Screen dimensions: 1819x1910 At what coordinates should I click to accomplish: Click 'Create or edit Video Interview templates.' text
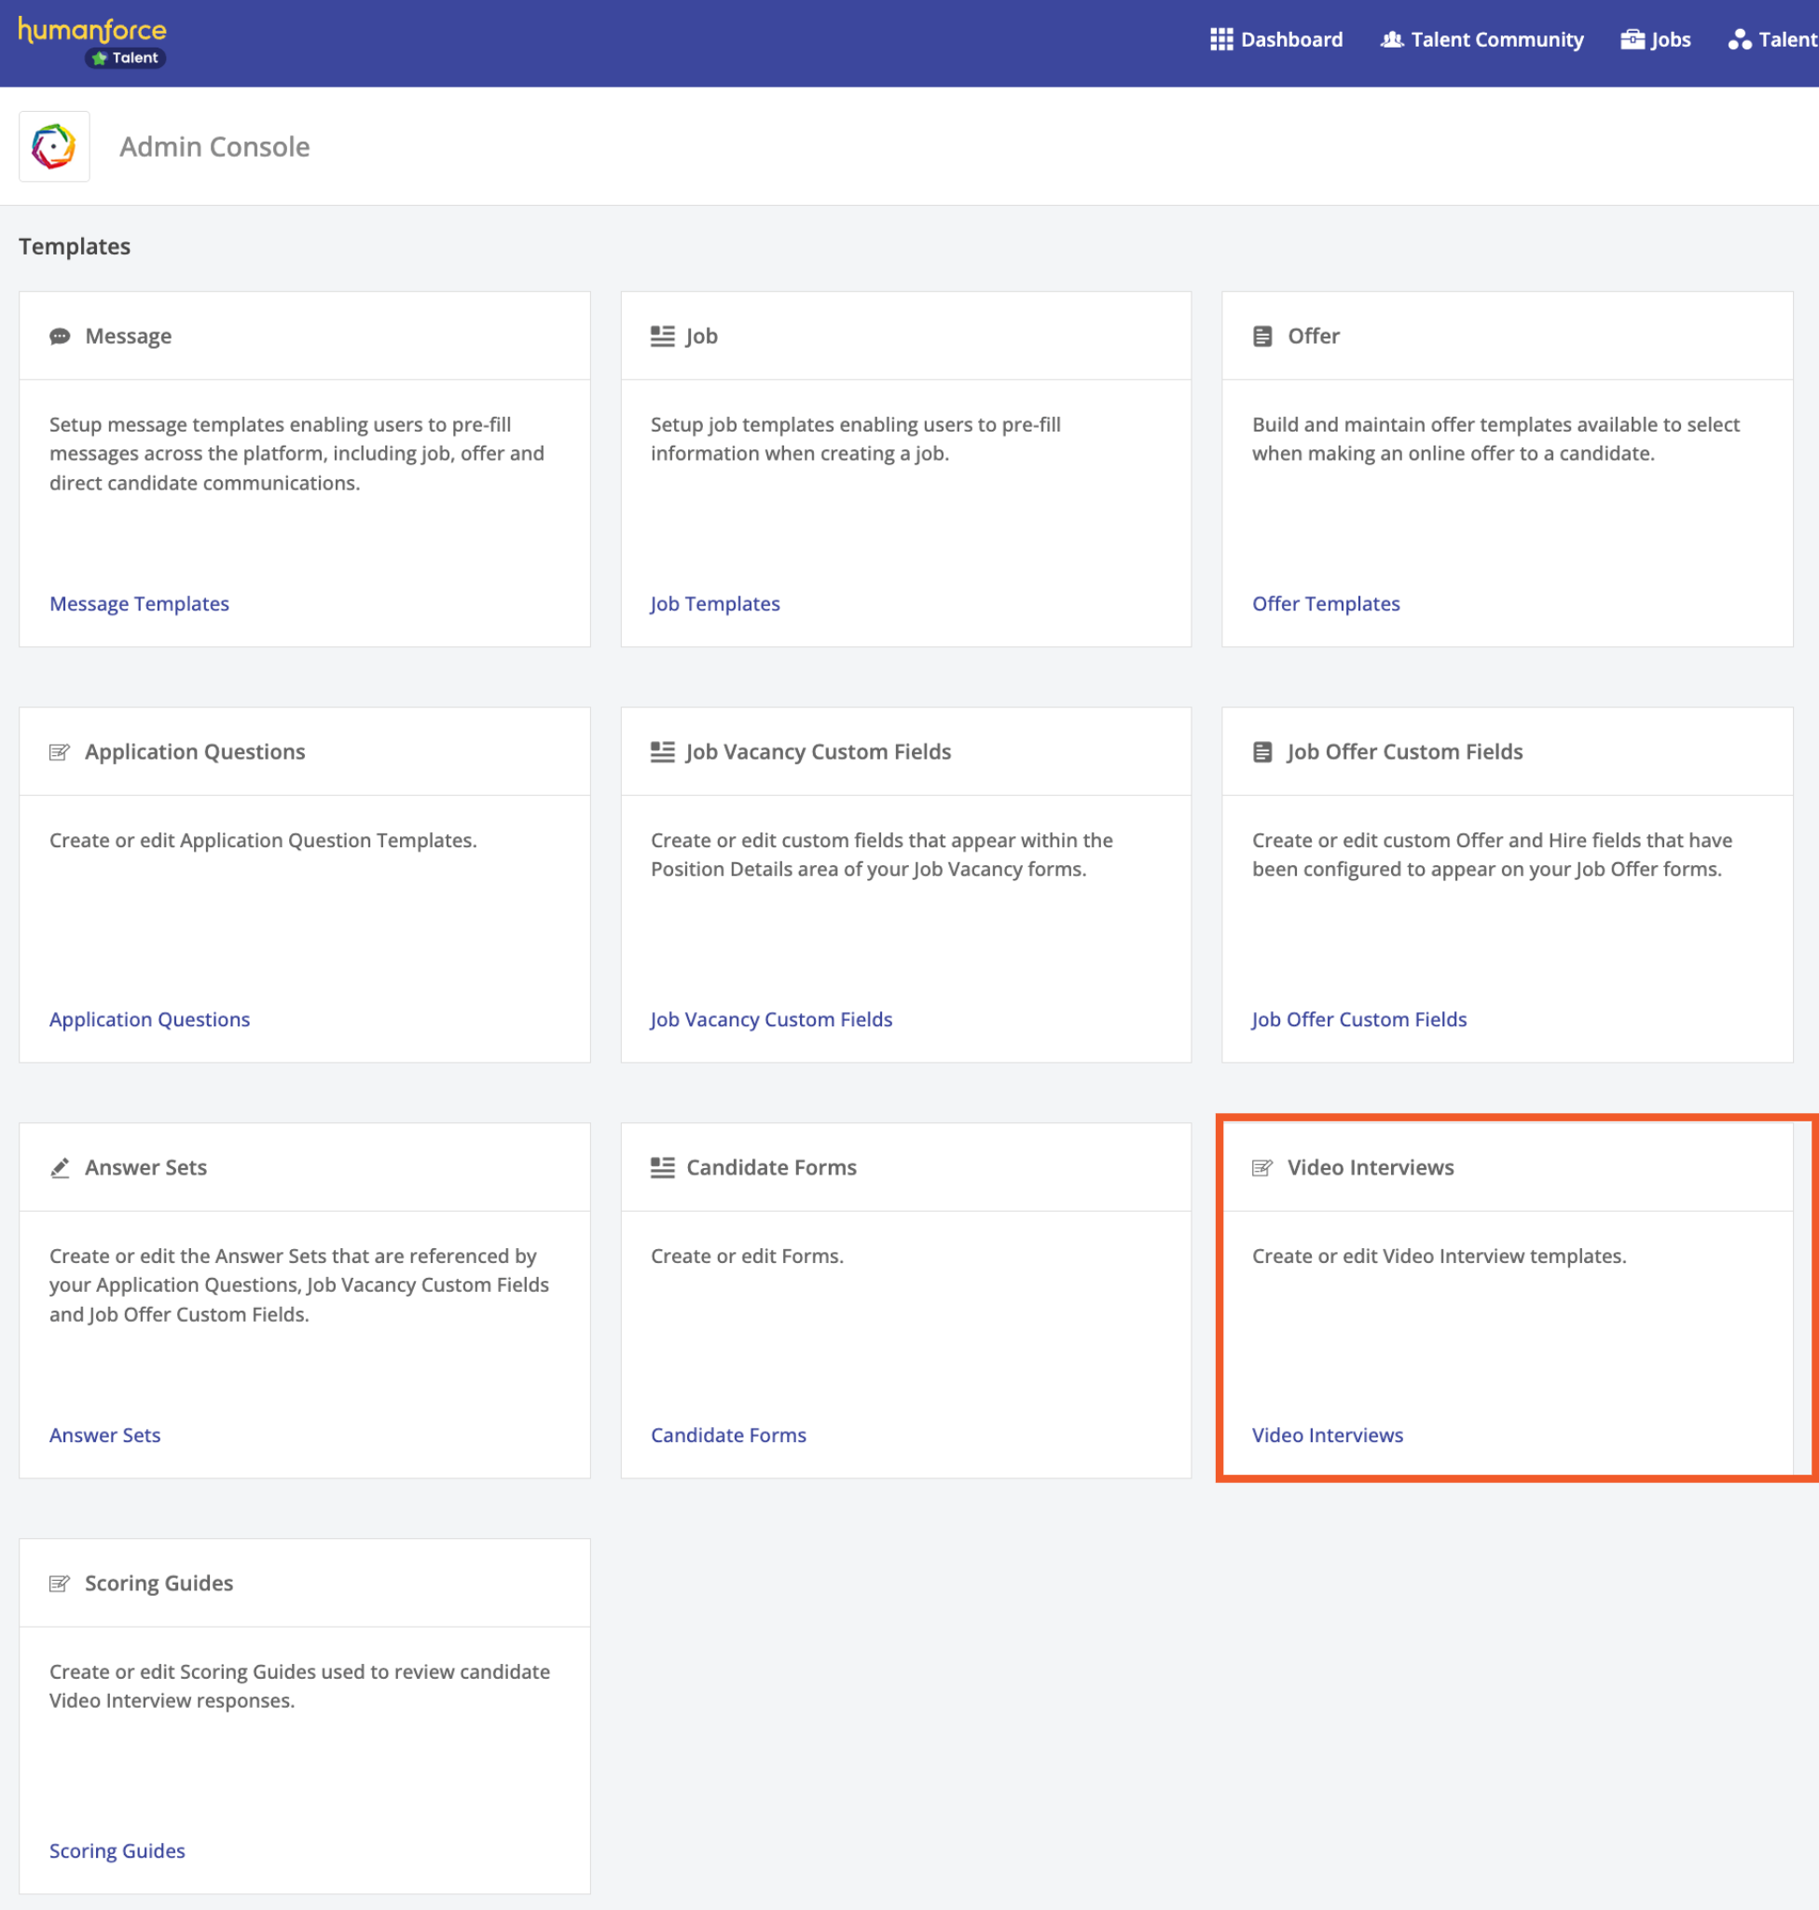[x=1439, y=1257]
